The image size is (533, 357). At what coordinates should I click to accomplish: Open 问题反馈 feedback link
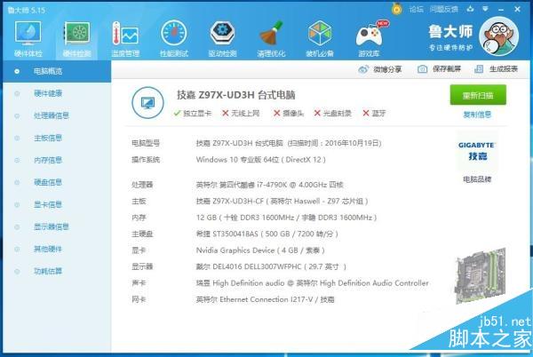(443, 9)
